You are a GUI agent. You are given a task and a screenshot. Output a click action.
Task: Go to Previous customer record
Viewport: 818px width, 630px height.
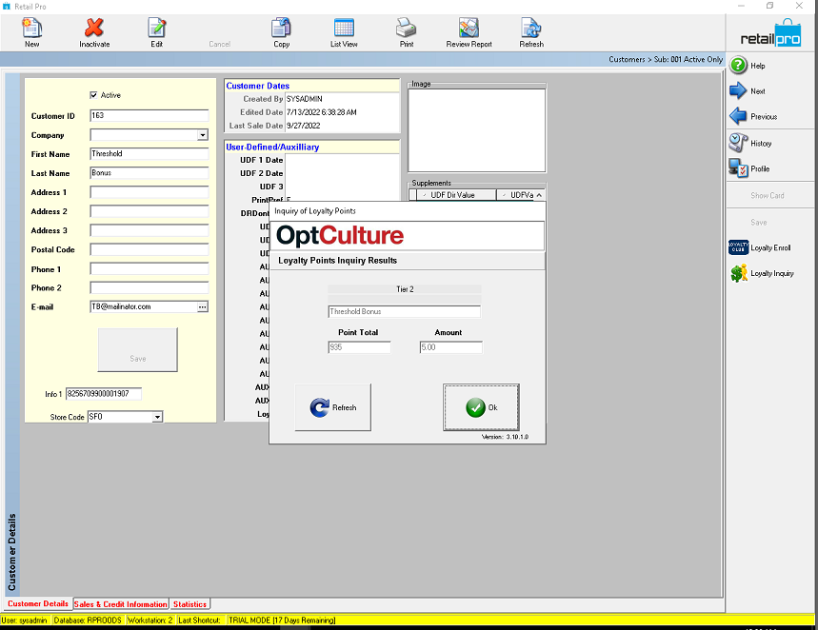[754, 116]
